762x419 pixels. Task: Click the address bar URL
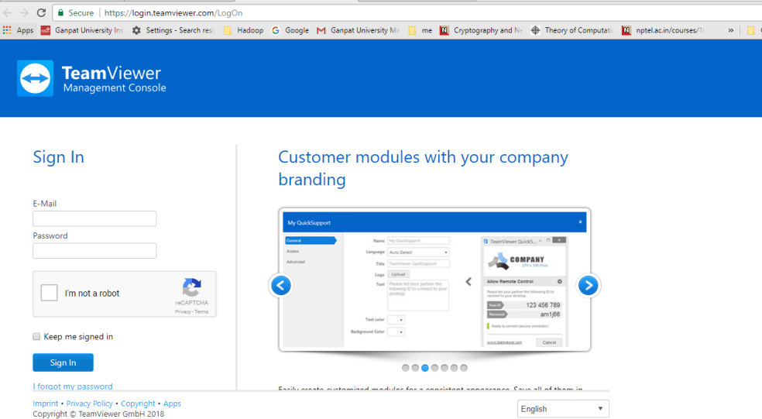(x=173, y=12)
